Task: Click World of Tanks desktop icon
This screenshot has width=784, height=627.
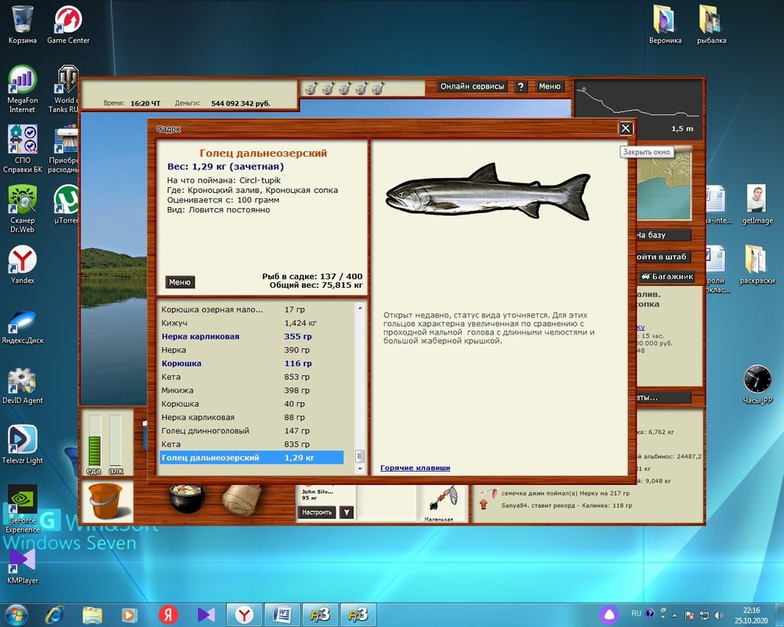Action: coord(68,88)
